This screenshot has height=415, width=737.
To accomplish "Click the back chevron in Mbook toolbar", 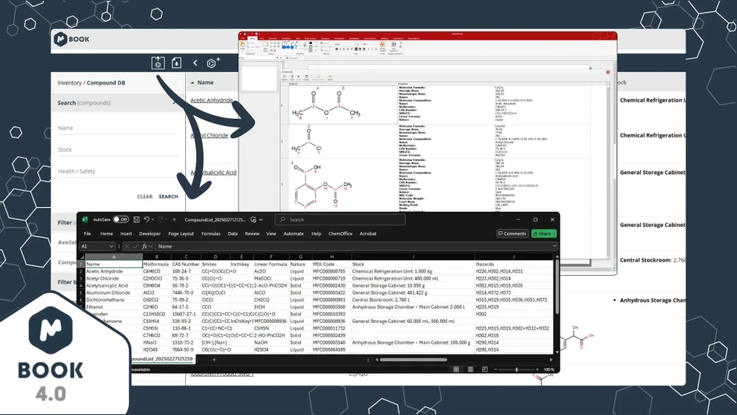I will pyautogui.click(x=195, y=63).
